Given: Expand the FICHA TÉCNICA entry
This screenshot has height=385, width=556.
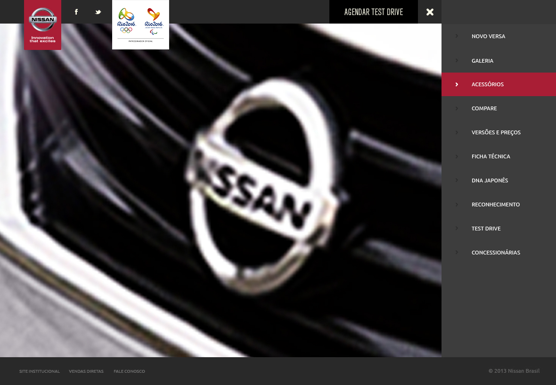Looking at the screenshot, I should (x=491, y=156).
